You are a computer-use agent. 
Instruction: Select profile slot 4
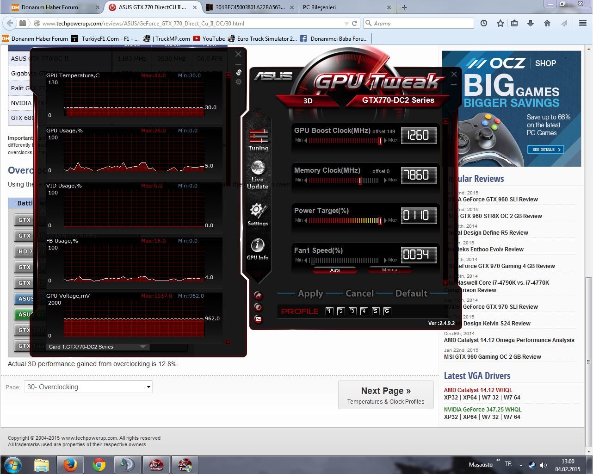click(x=364, y=311)
